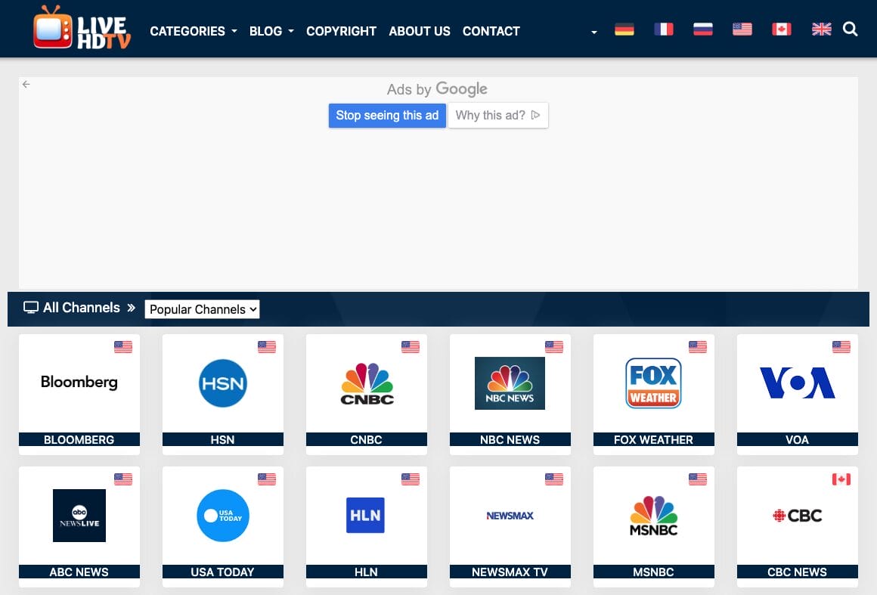Click the US flag on VOA card
Image resolution: width=877 pixels, height=595 pixels.
point(841,347)
